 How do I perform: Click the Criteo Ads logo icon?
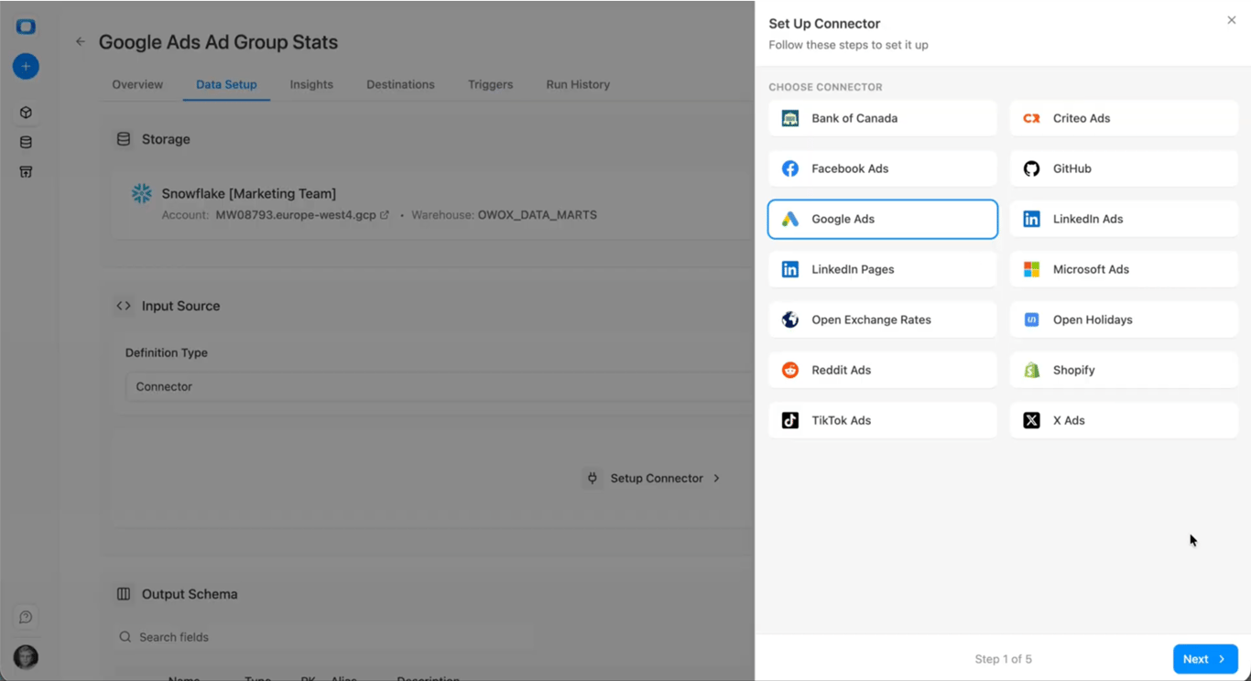[x=1031, y=118]
